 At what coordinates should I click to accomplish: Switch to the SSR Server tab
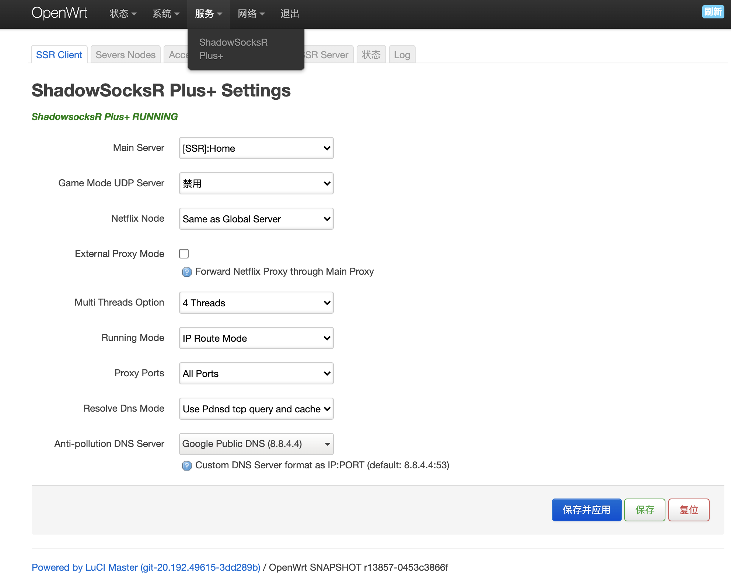[326, 54]
